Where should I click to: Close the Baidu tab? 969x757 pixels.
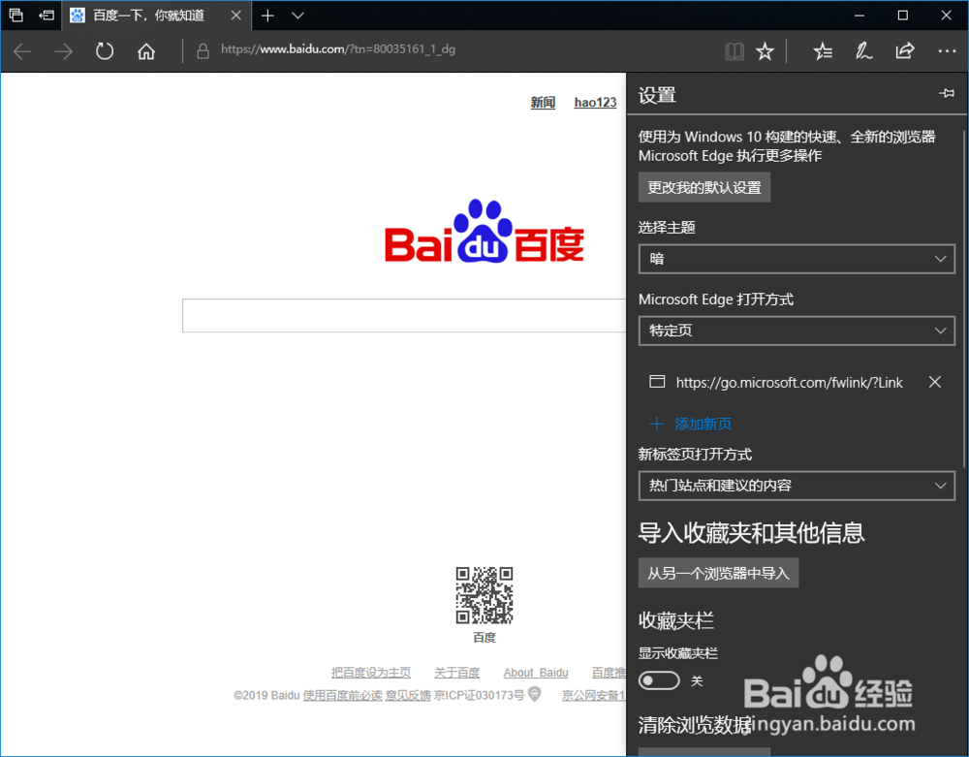236,16
